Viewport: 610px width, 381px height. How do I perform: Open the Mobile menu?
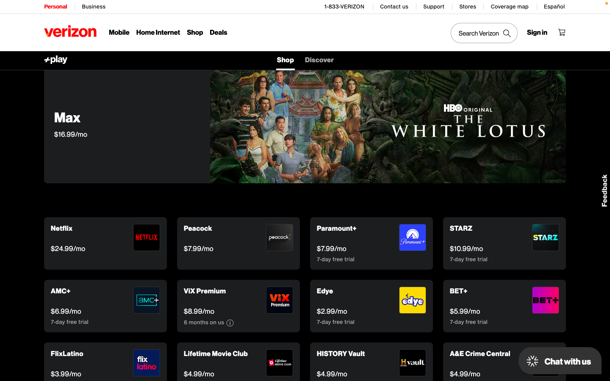click(x=119, y=33)
